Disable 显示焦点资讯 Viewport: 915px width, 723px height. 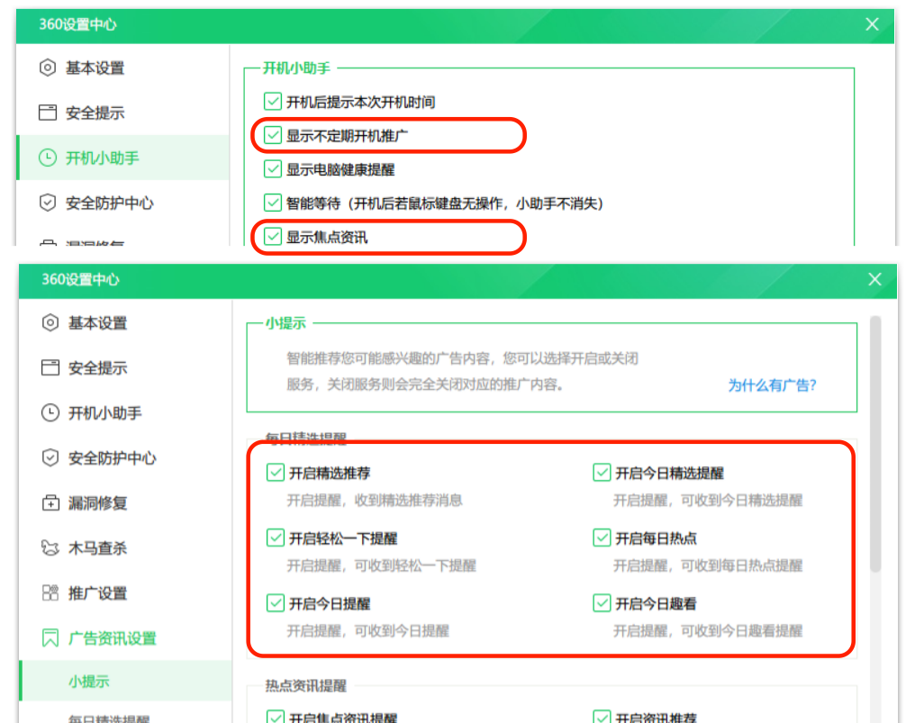[273, 237]
